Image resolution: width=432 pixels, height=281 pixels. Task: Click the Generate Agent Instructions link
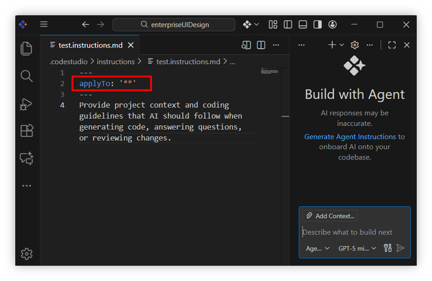pos(350,136)
